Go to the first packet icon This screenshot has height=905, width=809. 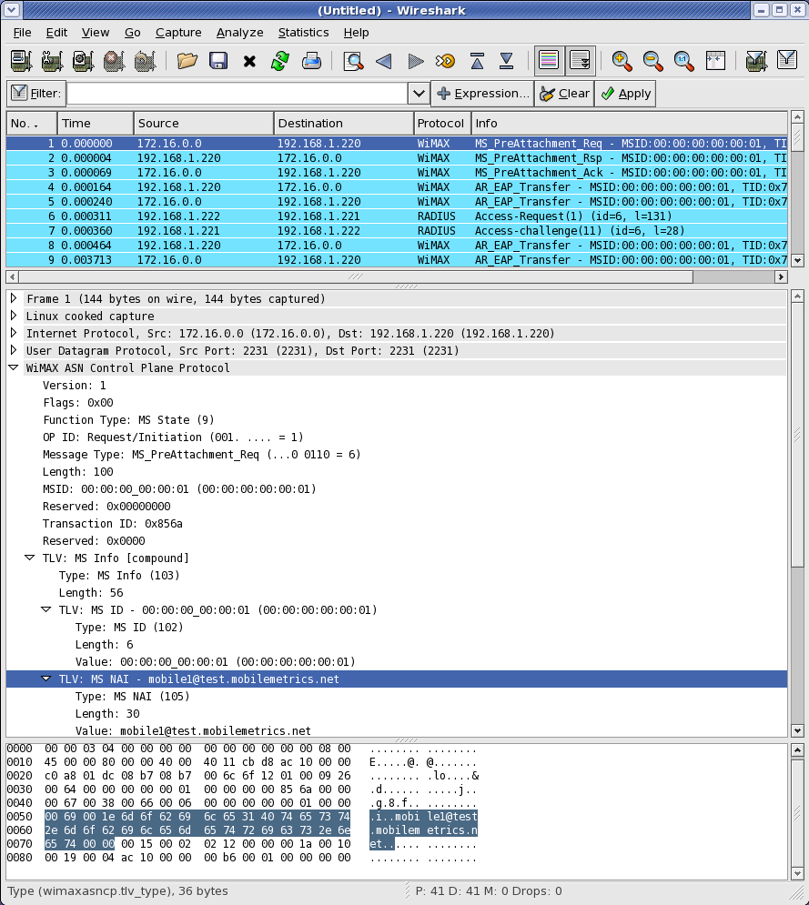[x=477, y=61]
